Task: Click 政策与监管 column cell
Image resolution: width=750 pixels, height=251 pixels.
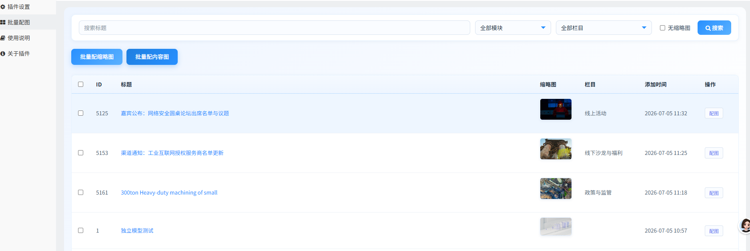Action: [x=598, y=193]
